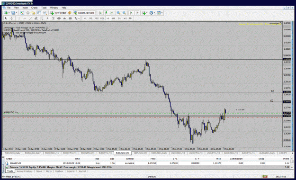Open the File menu
The width and height of the screenshot is (296, 180).
[x=9, y=8]
